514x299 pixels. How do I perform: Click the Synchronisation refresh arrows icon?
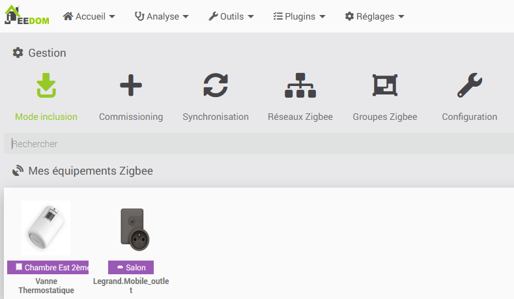click(216, 85)
